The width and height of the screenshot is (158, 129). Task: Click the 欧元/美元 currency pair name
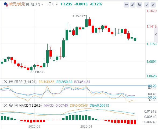(x=17, y=4)
